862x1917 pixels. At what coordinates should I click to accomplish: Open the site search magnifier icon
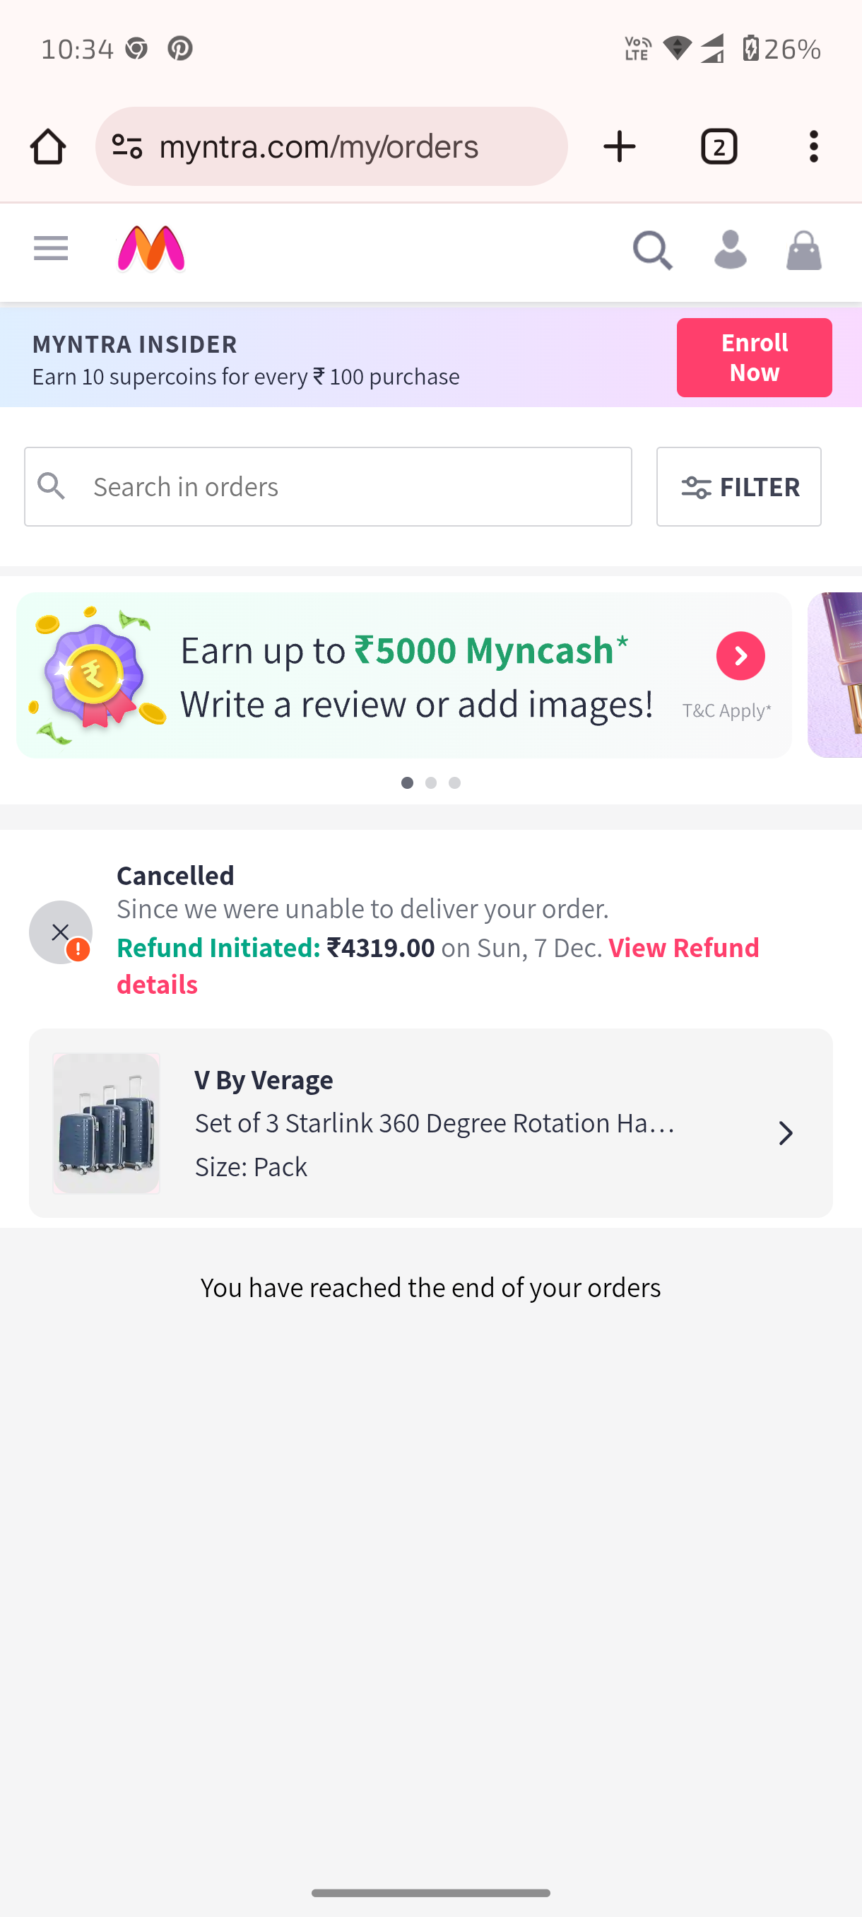[652, 251]
